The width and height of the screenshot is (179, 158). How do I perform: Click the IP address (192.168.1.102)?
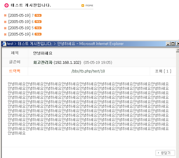[67, 63]
